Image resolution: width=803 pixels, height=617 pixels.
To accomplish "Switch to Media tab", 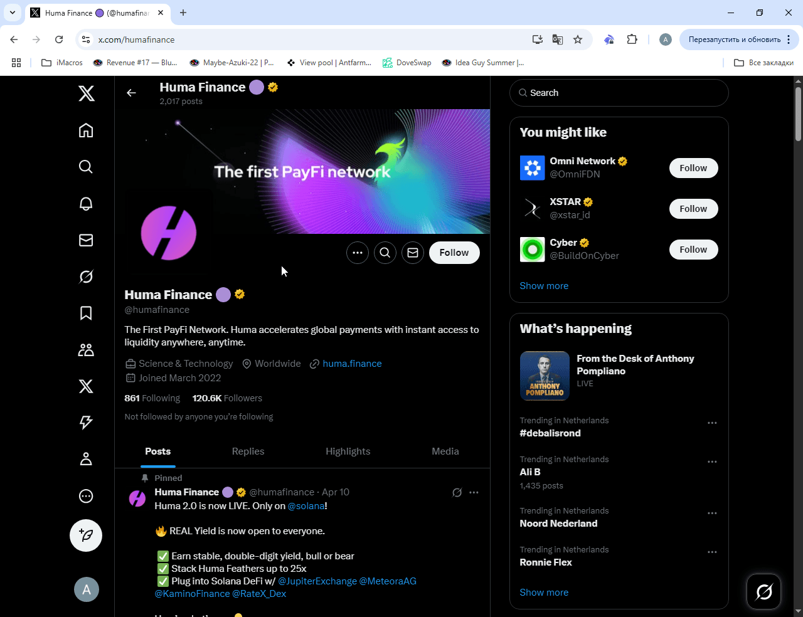I will point(445,451).
